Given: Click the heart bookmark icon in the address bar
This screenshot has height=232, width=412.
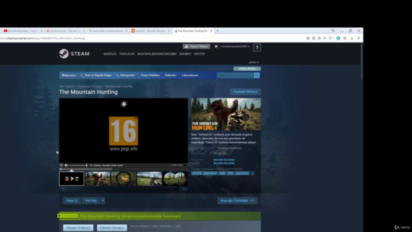Looking at the screenshot, I should tap(330, 39).
